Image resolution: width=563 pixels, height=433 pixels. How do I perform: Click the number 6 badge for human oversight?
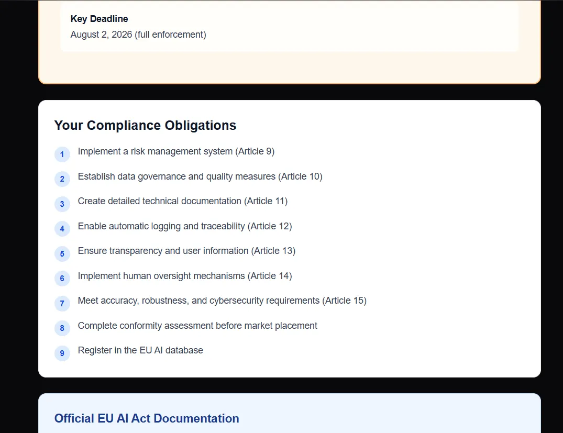(62, 279)
